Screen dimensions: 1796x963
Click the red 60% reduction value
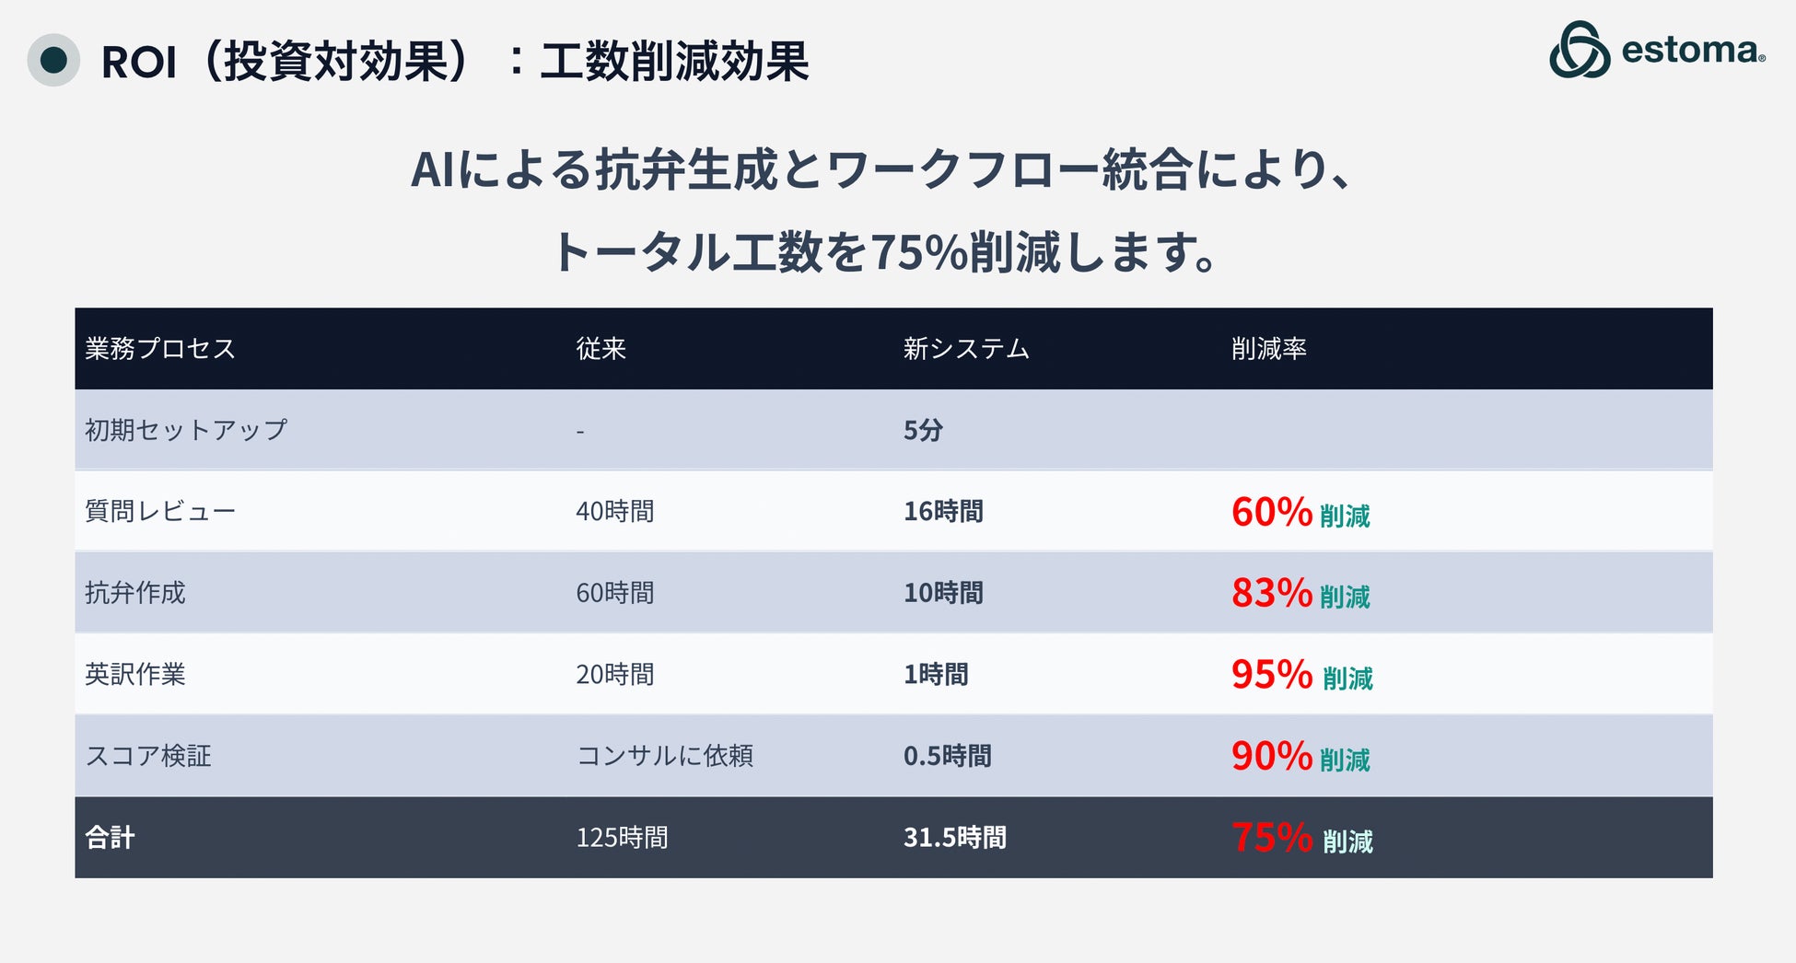pos(1271,512)
